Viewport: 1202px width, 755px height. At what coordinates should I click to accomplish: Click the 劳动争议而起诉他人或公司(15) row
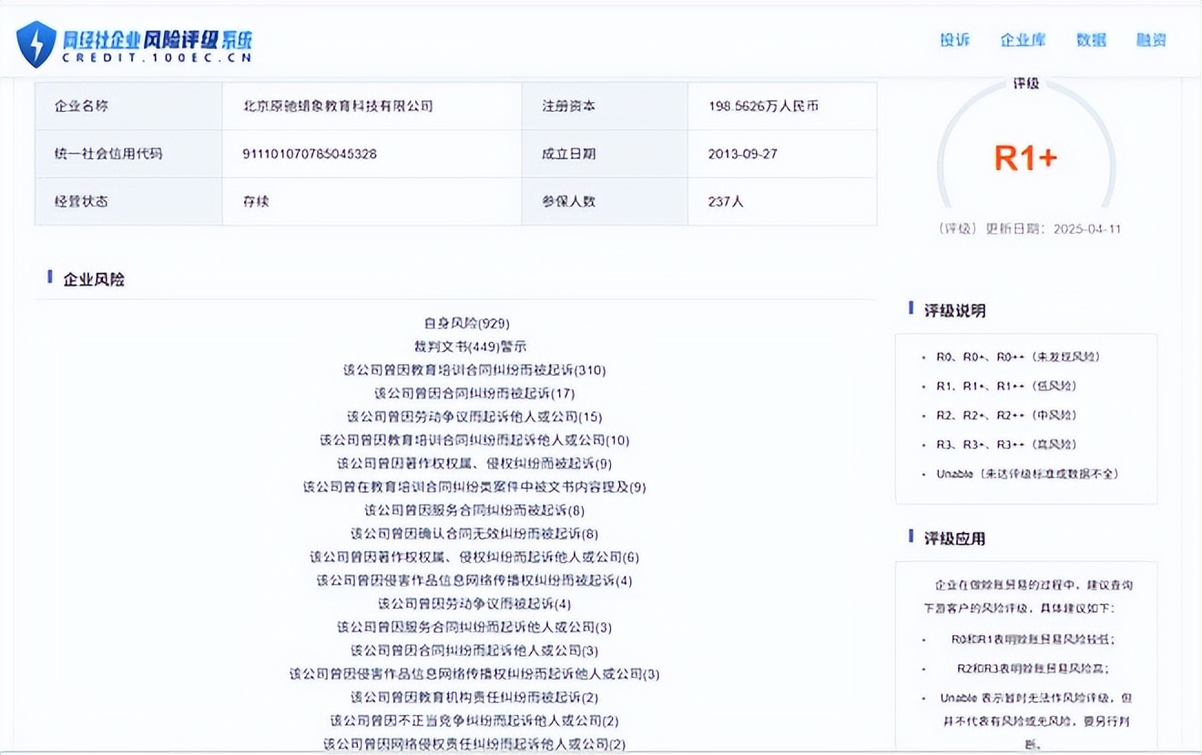click(474, 417)
